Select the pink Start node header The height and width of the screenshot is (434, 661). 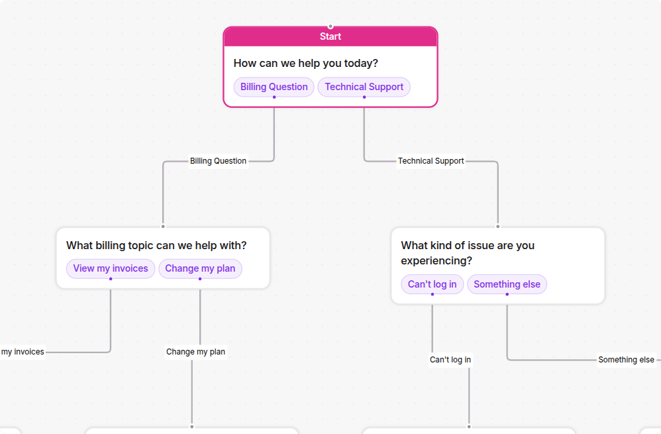[330, 36]
